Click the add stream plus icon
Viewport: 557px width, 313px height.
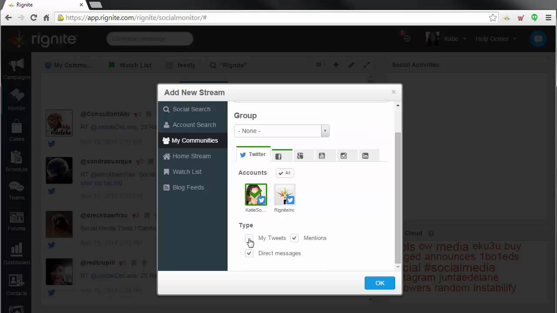336,65
